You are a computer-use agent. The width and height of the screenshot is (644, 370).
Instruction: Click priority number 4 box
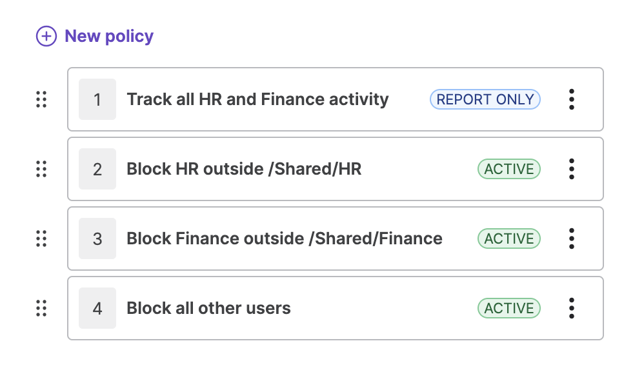(97, 308)
